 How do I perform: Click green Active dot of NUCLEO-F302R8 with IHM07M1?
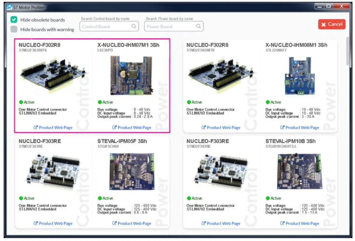[x=21, y=102]
